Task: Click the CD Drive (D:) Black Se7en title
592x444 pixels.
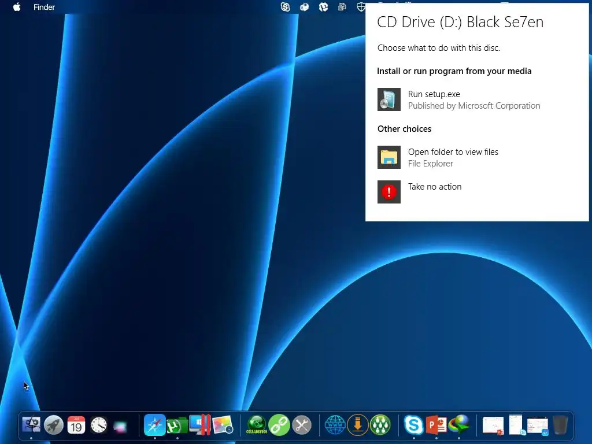Action: tap(460, 22)
